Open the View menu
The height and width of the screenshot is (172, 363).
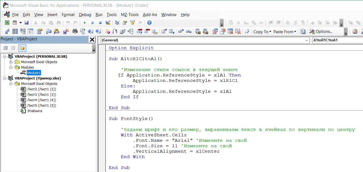pyautogui.click(x=39, y=14)
